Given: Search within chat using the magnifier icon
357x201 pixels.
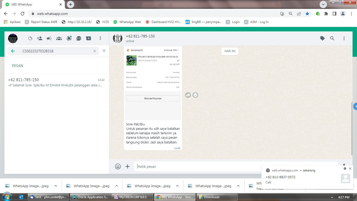Looking at the screenshot, I should click(x=332, y=38).
